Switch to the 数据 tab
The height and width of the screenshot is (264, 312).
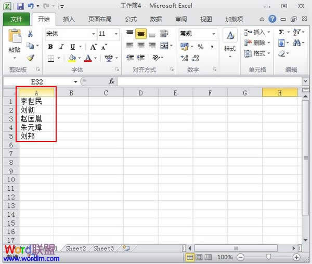(x=156, y=19)
